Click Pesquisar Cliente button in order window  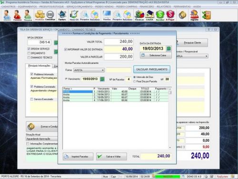pos(192,42)
